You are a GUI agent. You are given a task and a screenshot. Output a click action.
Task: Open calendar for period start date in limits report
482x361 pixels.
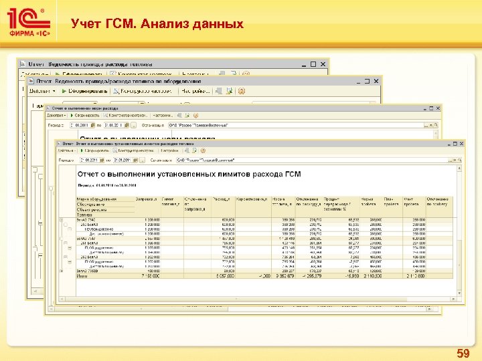(102, 160)
